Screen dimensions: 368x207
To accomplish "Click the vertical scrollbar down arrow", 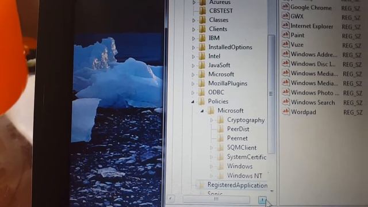I will [x=272, y=191].
